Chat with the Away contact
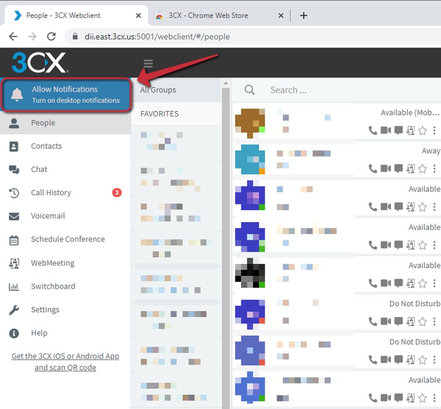Image resolution: width=441 pixels, height=409 pixels. coord(399,169)
